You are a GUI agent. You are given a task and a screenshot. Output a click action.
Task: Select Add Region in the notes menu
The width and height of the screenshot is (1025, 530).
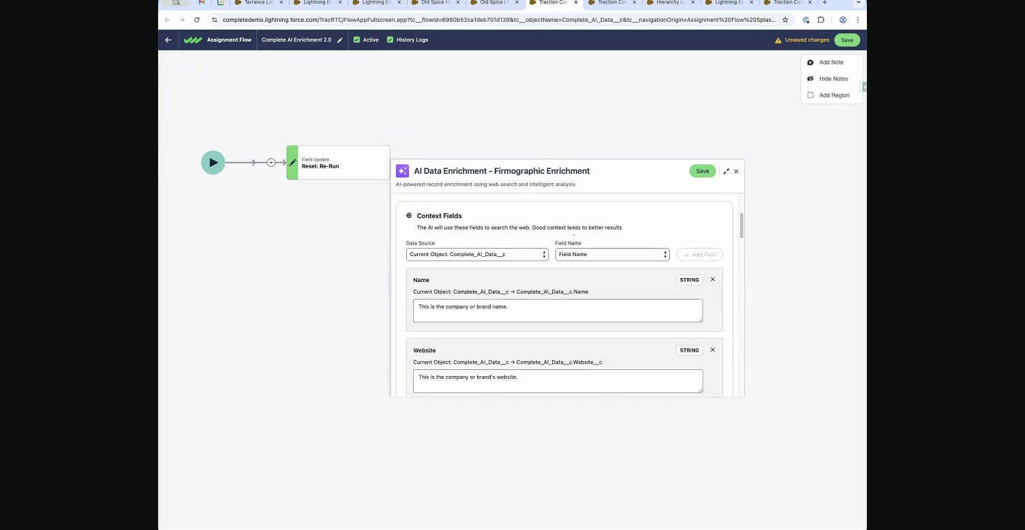833,95
